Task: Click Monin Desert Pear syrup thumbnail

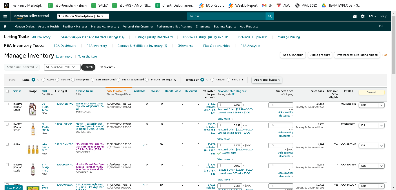Action: click(x=33, y=169)
